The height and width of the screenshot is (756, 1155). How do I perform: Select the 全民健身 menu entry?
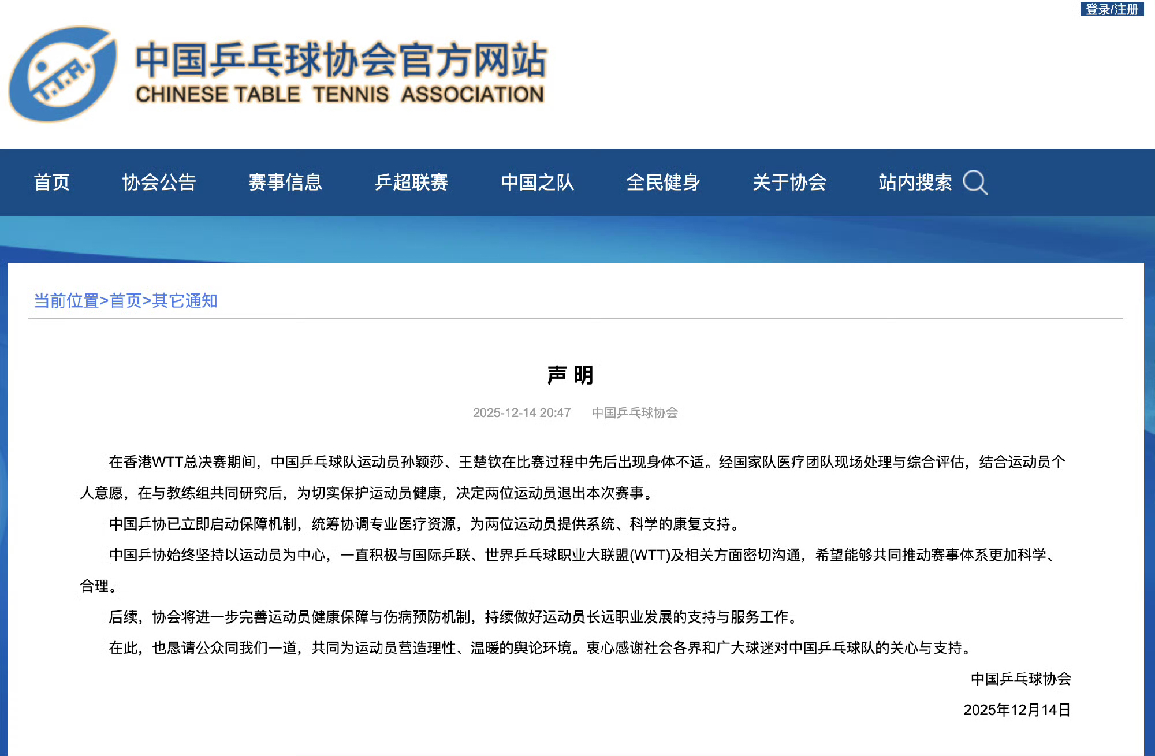coord(663,183)
